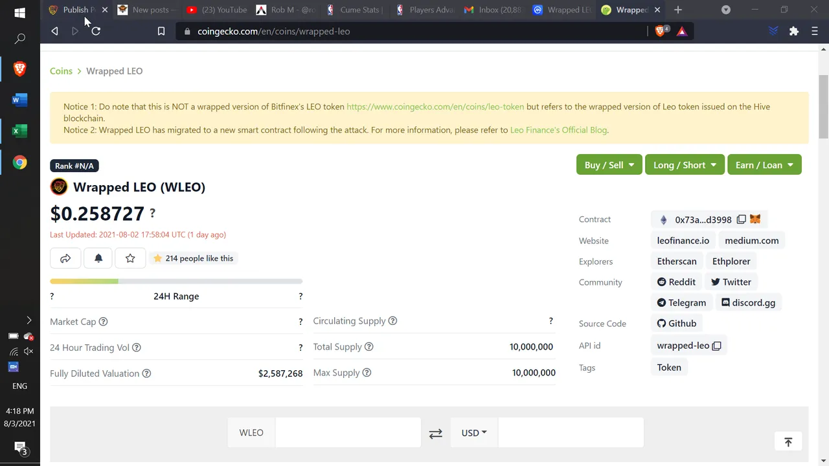Click the Fully Diluted Valuation info icon

pos(146,373)
